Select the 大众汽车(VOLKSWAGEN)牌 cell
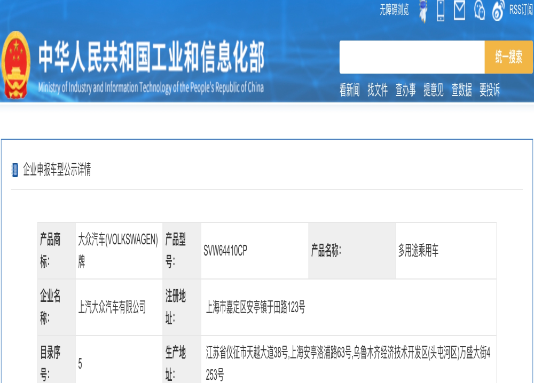 119,251
